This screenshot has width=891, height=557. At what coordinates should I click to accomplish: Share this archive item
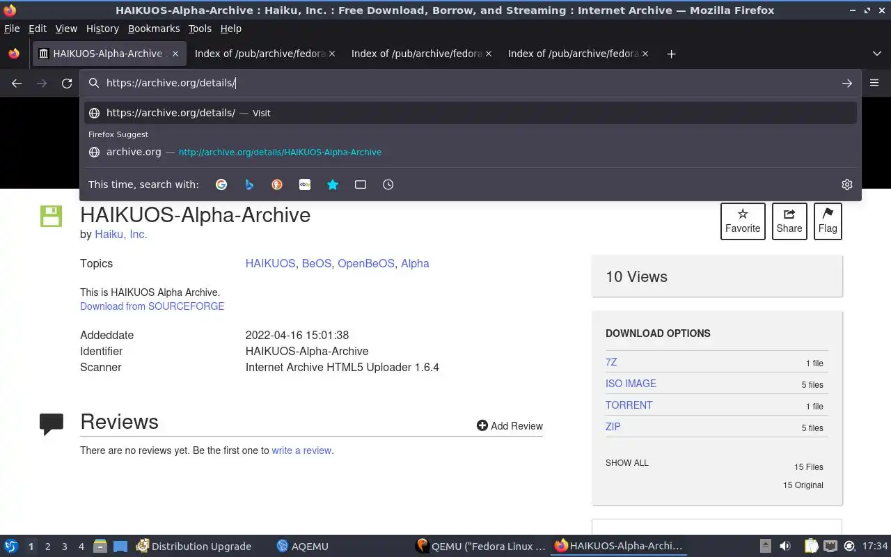(x=789, y=221)
